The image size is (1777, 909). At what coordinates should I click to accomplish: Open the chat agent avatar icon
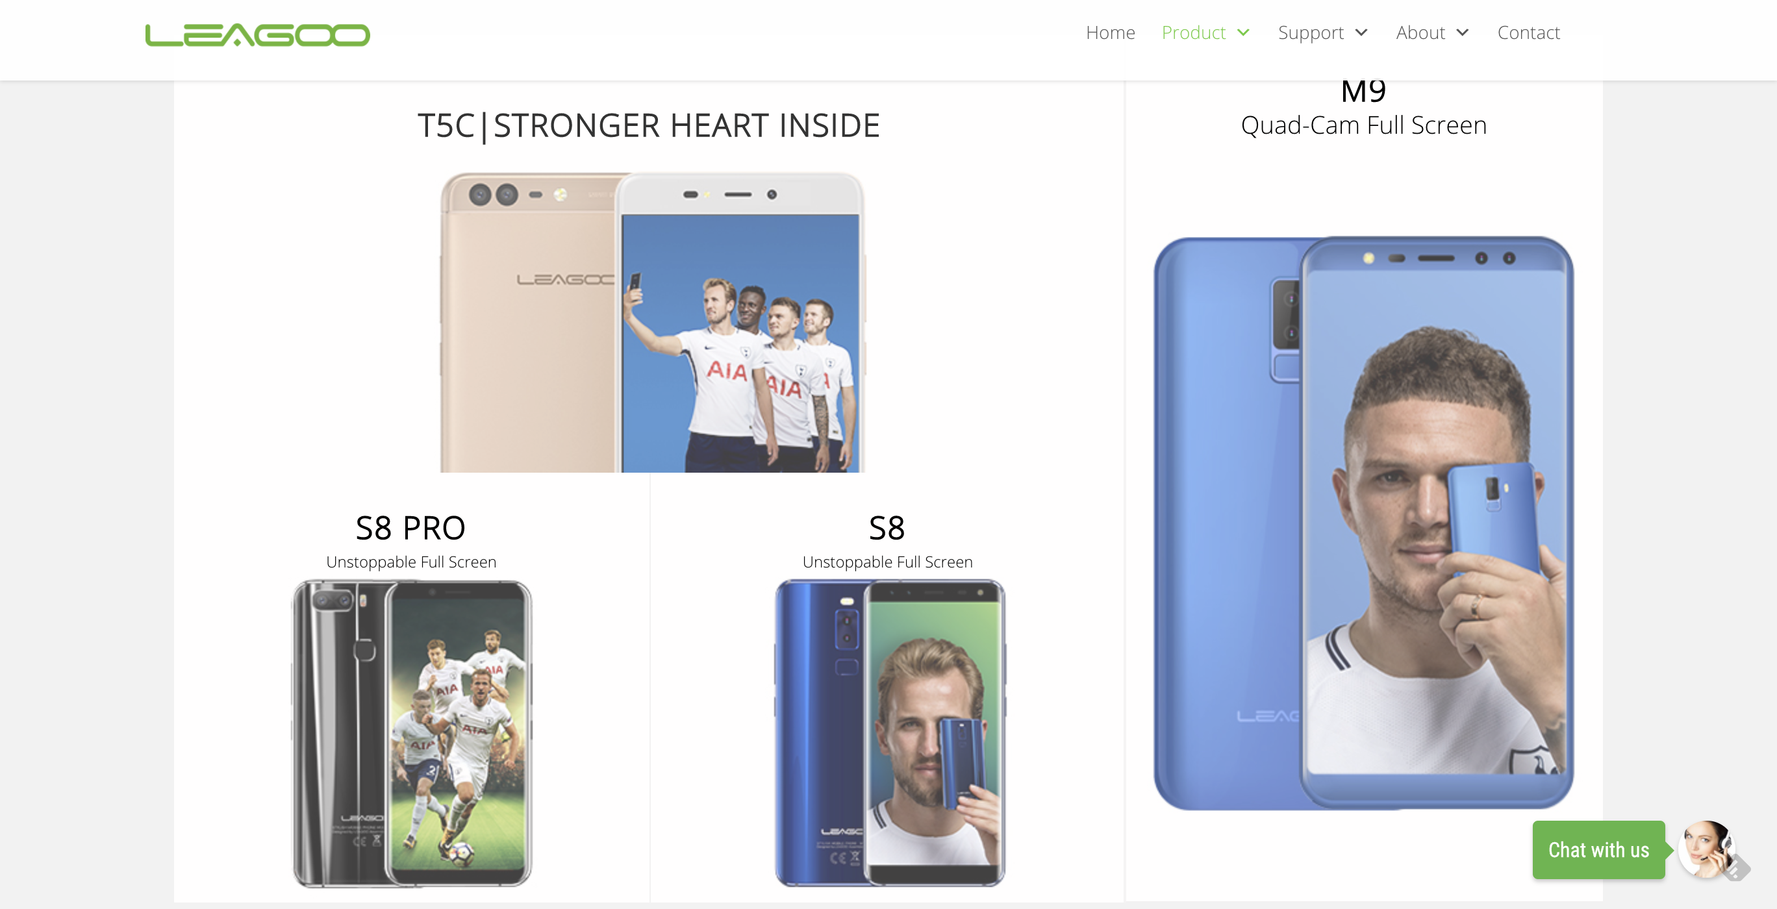[x=1706, y=850]
